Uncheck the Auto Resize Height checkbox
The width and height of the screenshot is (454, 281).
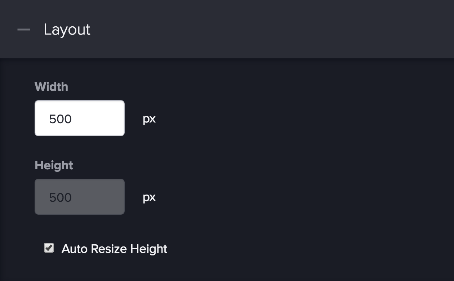coord(49,248)
